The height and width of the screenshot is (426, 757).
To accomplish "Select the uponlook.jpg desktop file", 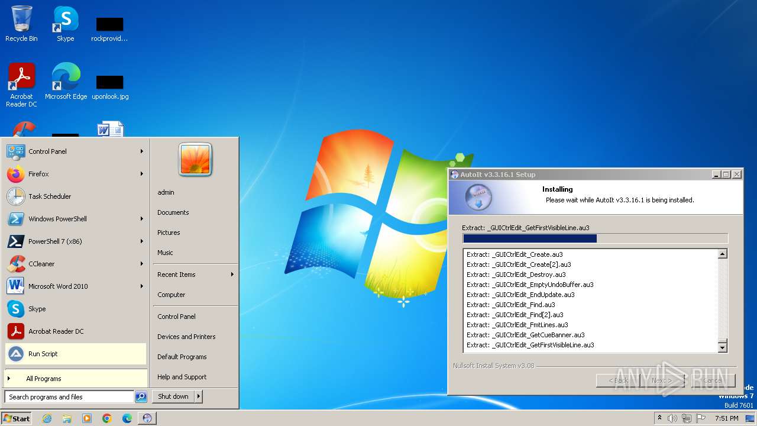I will (110, 87).
